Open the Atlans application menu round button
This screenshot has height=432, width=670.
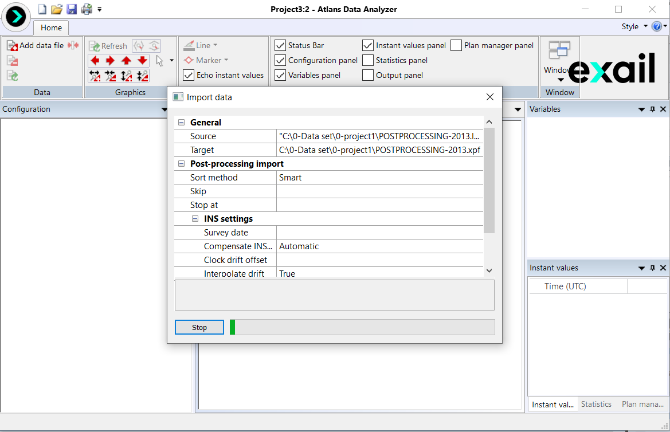pyautogui.click(x=17, y=17)
